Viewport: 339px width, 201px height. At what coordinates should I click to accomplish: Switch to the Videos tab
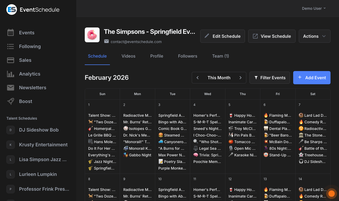pos(128,56)
